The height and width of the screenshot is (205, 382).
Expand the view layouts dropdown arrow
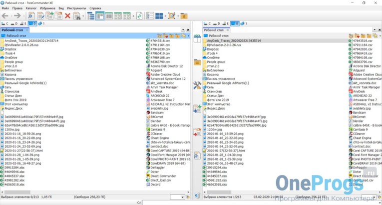(133, 16)
